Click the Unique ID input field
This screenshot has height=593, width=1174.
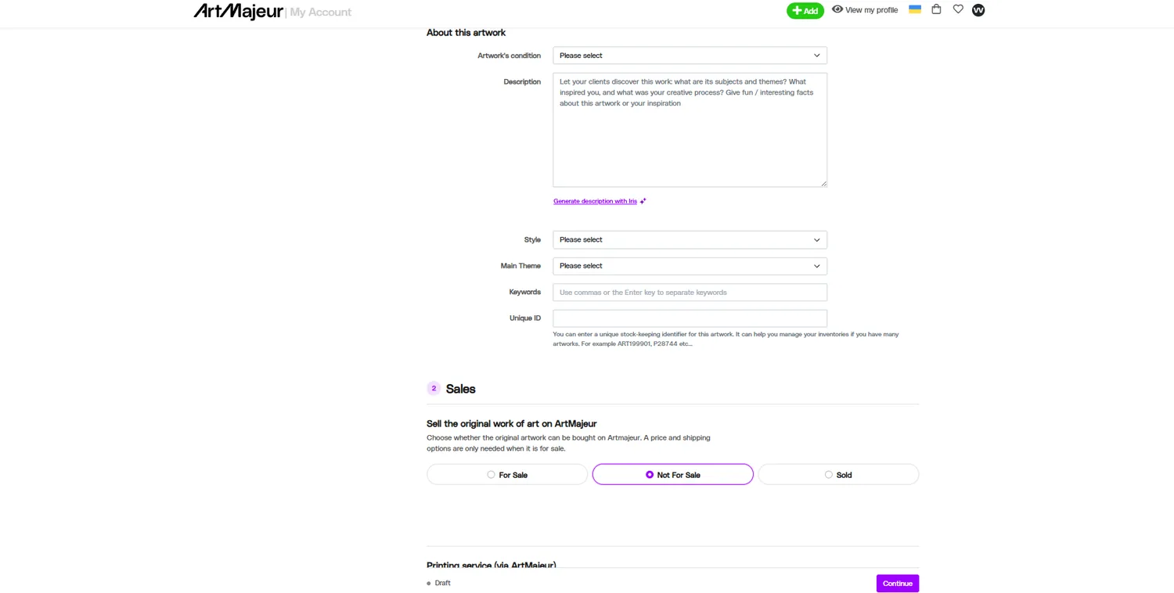pyautogui.click(x=690, y=318)
